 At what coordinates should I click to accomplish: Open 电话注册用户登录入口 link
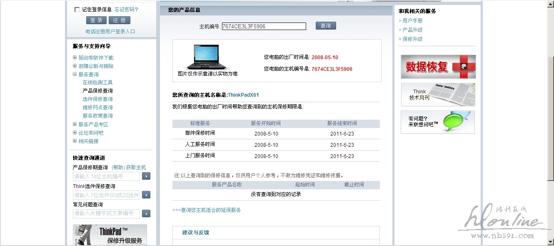pos(110,32)
